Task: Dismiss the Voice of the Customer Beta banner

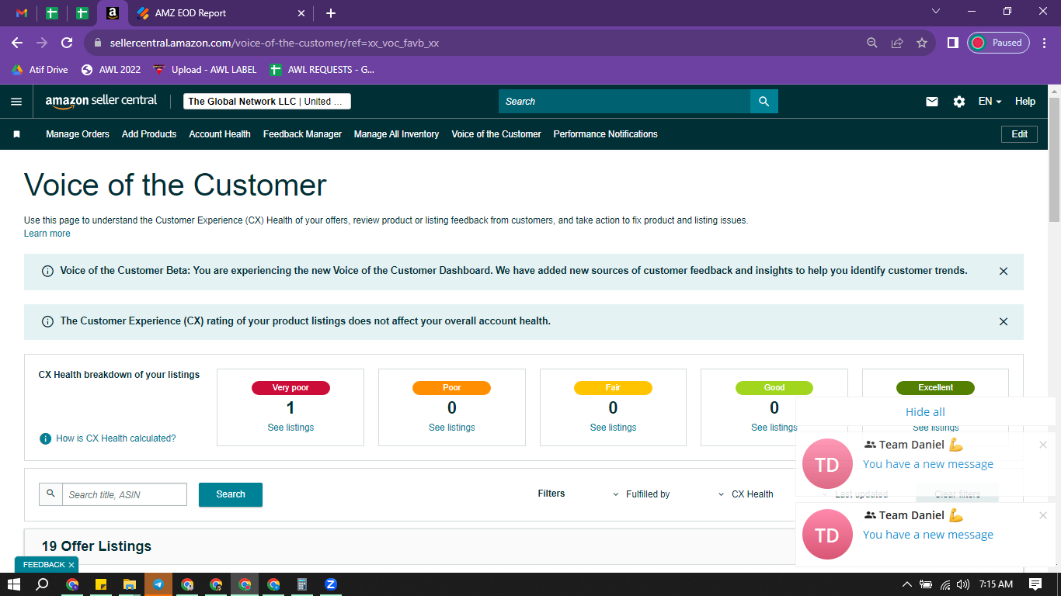Action: pyautogui.click(x=1004, y=271)
